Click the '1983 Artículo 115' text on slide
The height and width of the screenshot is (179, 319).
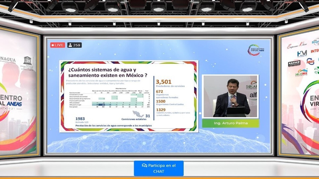(82, 120)
